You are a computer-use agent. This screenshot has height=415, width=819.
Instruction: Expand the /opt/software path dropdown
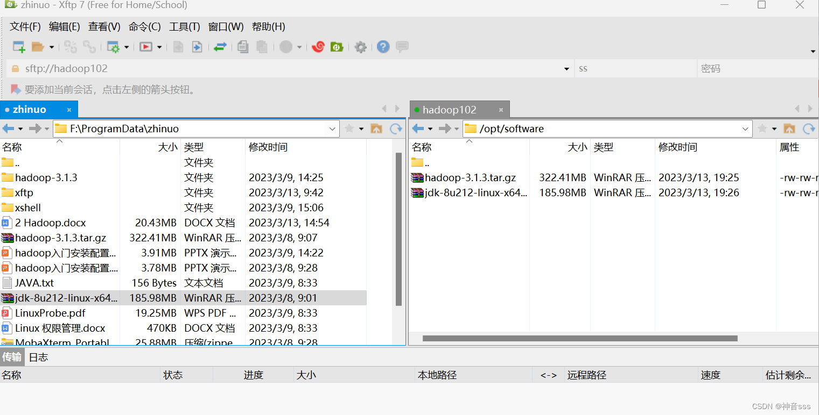point(745,129)
